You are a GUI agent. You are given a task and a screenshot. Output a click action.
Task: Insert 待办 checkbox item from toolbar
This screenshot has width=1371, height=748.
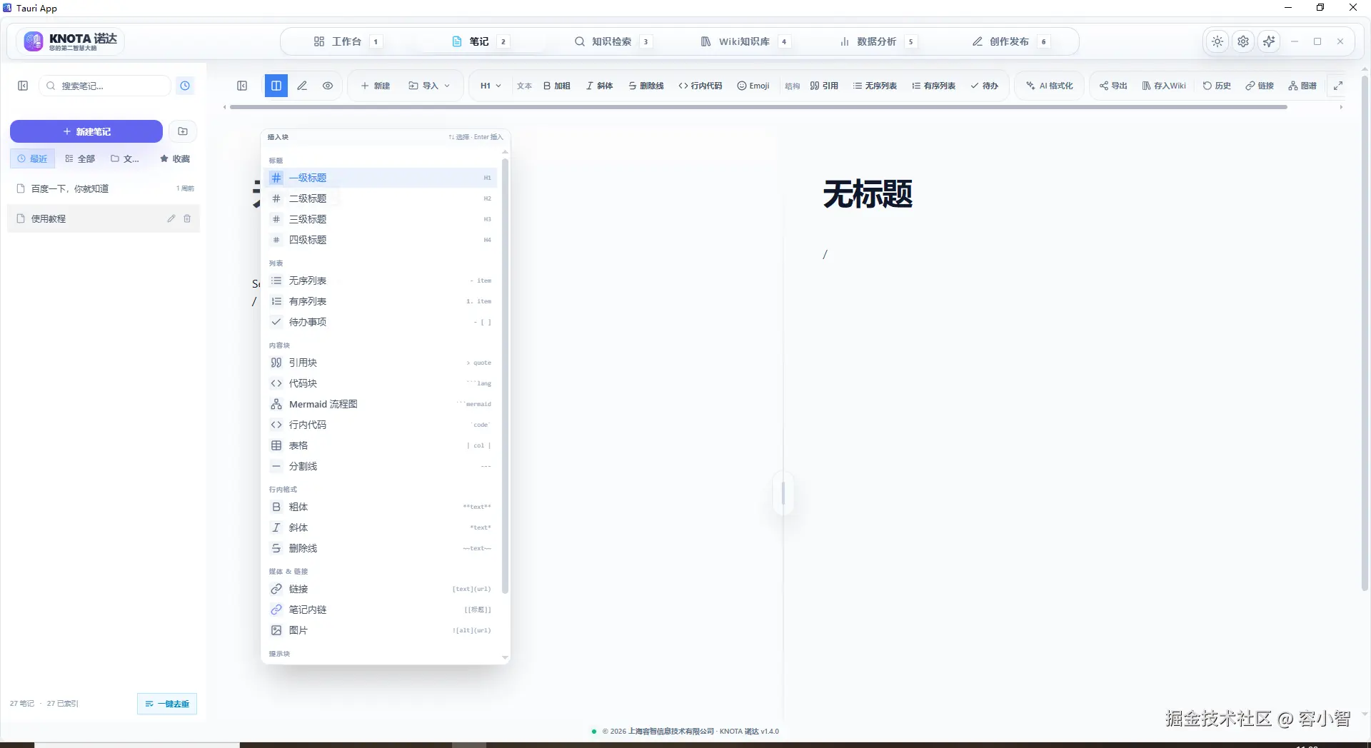click(x=984, y=86)
